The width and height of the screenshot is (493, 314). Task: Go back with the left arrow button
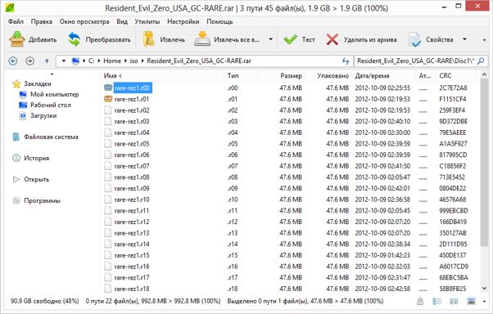click(x=13, y=61)
